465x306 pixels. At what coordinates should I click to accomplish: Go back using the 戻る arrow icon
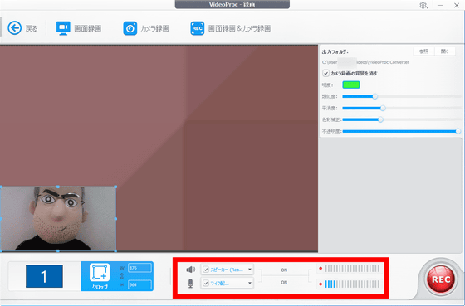point(15,28)
